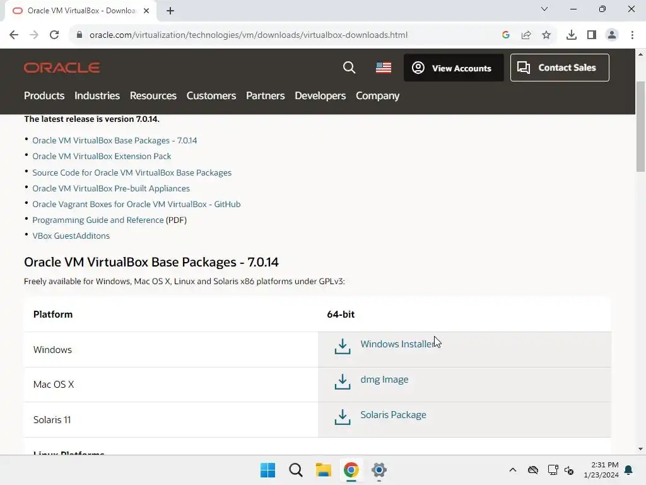The height and width of the screenshot is (485, 646).
Task: Open VBox GuestAdditons link
Action: point(71,236)
